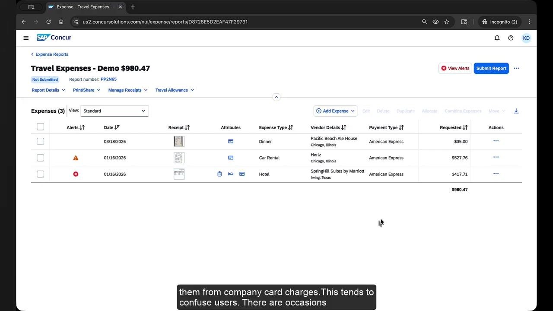
Task: Click the bed attribute icon on Hotel row
Action: click(231, 174)
